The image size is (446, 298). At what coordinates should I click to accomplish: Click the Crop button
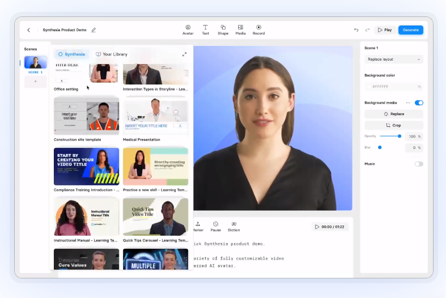pos(393,125)
